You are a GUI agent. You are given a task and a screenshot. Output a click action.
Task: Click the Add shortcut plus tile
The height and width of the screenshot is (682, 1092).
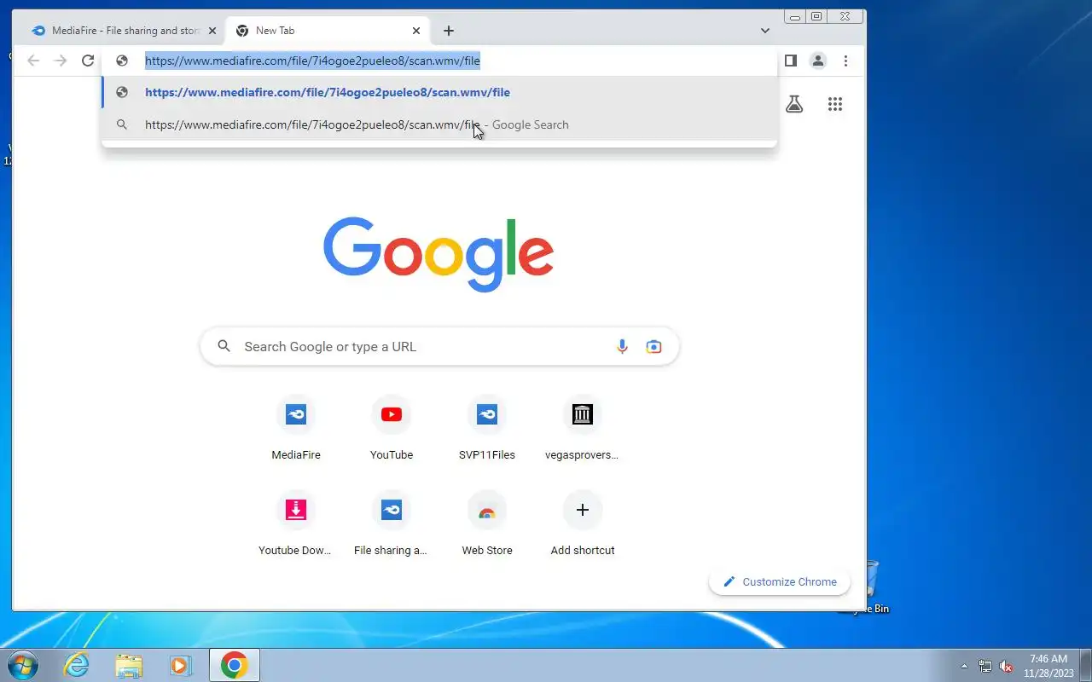(583, 525)
